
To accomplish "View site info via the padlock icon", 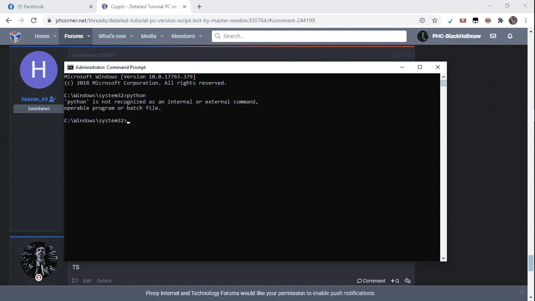I will point(49,20).
